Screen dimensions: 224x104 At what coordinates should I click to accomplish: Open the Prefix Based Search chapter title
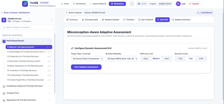click(x=15, y=41)
